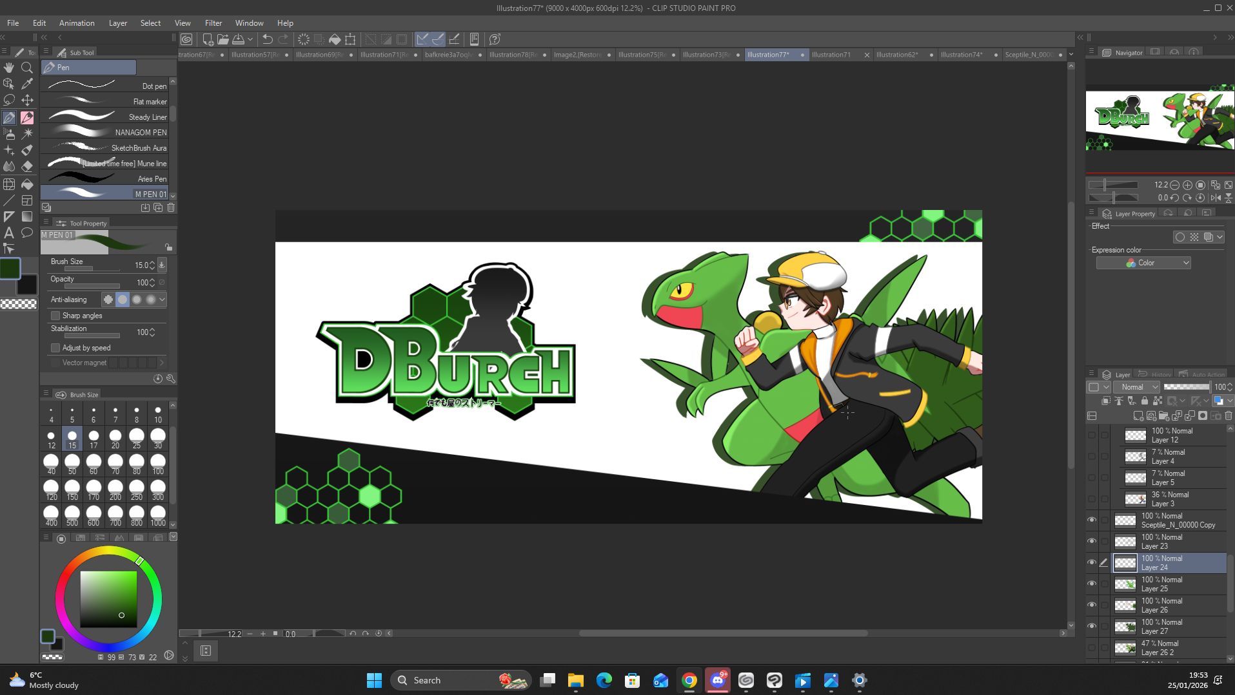This screenshot has width=1235, height=695.
Task: Delete the selected layer with the trash icon
Action: [x=1228, y=416]
